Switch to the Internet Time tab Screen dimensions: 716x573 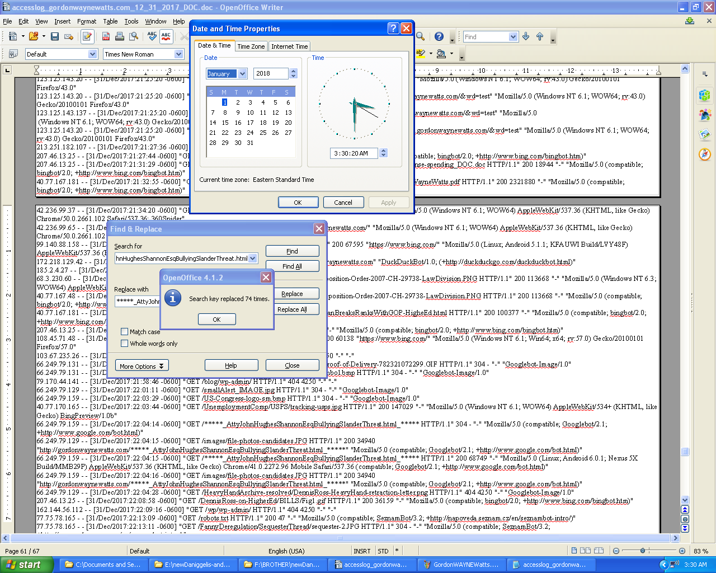(289, 46)
